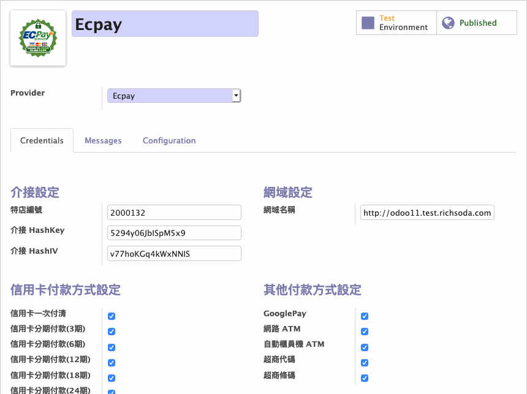Toggle the Published status button
This screenshot has width=527, height=394.
(477, 23)
